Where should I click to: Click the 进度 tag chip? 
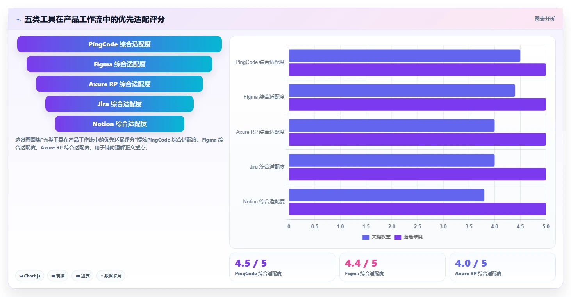tap(82, 276)
